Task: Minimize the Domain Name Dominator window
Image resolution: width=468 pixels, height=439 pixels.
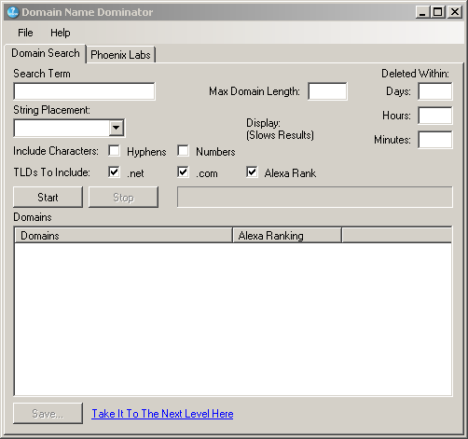Action: tap(422, 12)
